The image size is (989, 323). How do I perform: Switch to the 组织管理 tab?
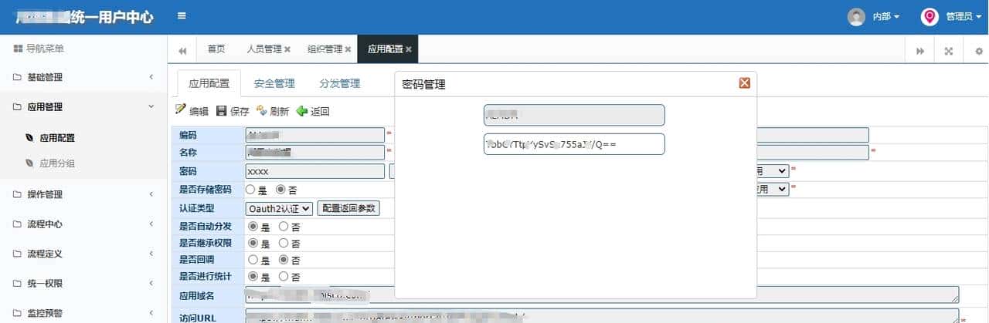point(325,49)
